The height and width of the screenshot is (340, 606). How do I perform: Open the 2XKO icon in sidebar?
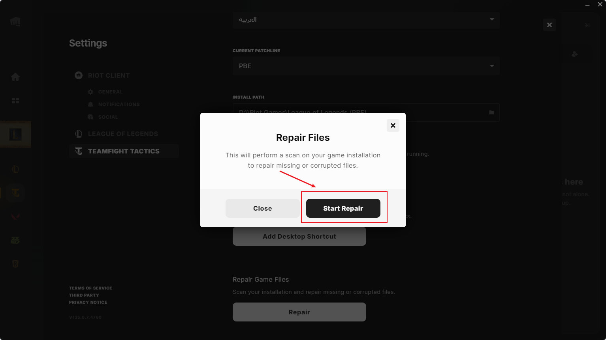[x=15, y=240]
